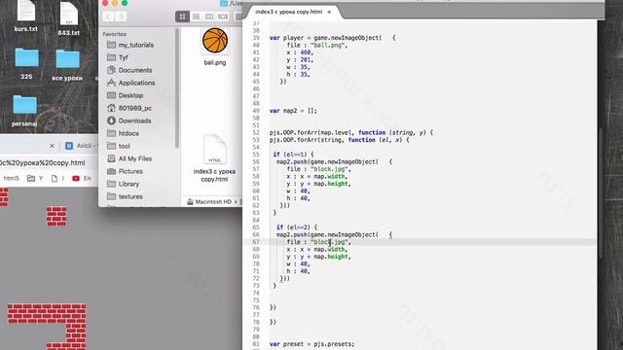This screenshot has width=623, height=350.
Task: Open the YouTube En bookmark in the browser
Action: tap(82, 179)
